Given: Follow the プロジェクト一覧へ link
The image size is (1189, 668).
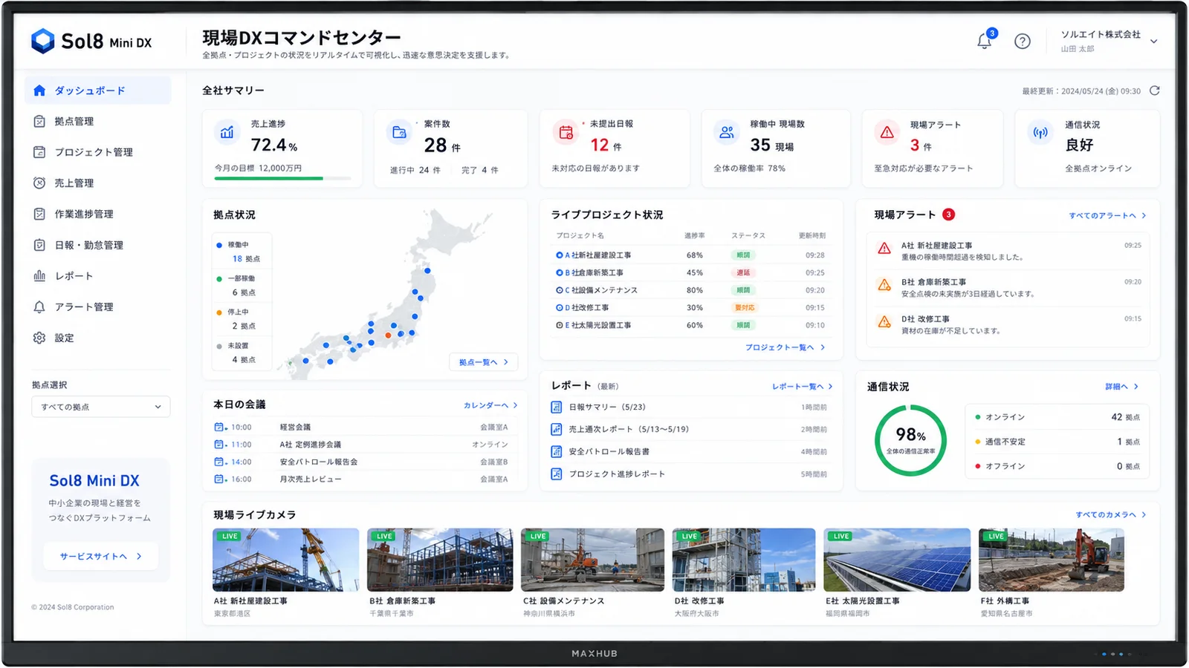Looking at the screenshot, I should tap(785, 347).
